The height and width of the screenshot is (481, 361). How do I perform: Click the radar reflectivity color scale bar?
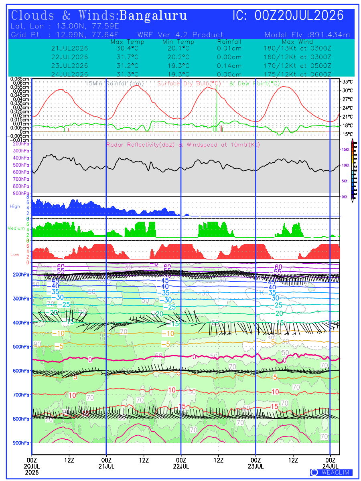pyautogui.click(x=352, y=170)
